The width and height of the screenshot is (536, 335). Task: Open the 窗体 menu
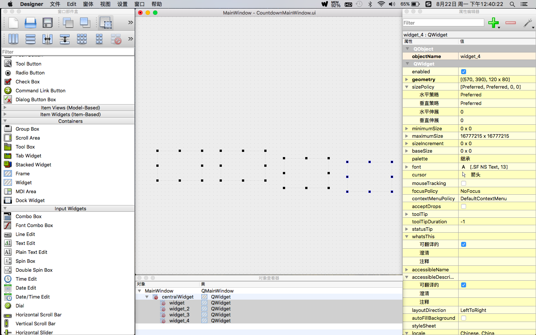(88, 4)
